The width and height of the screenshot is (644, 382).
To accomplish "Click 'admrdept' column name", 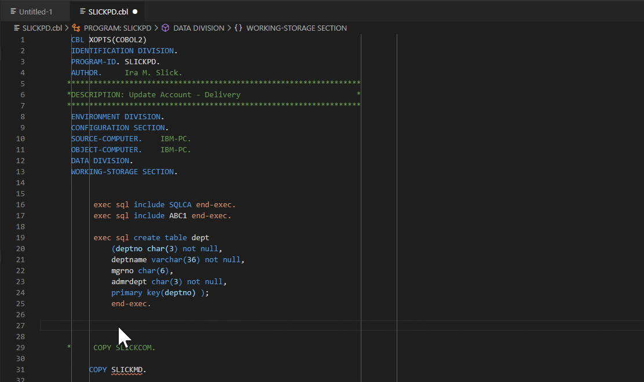I will (x=129, y=282).
